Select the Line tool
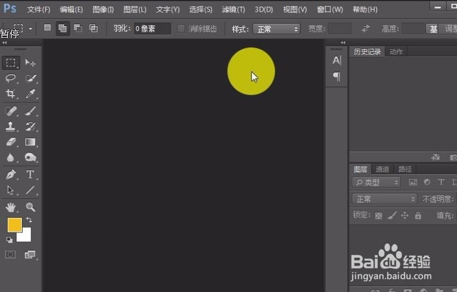This screenshot has width=457, height=292. coord(30,190)
